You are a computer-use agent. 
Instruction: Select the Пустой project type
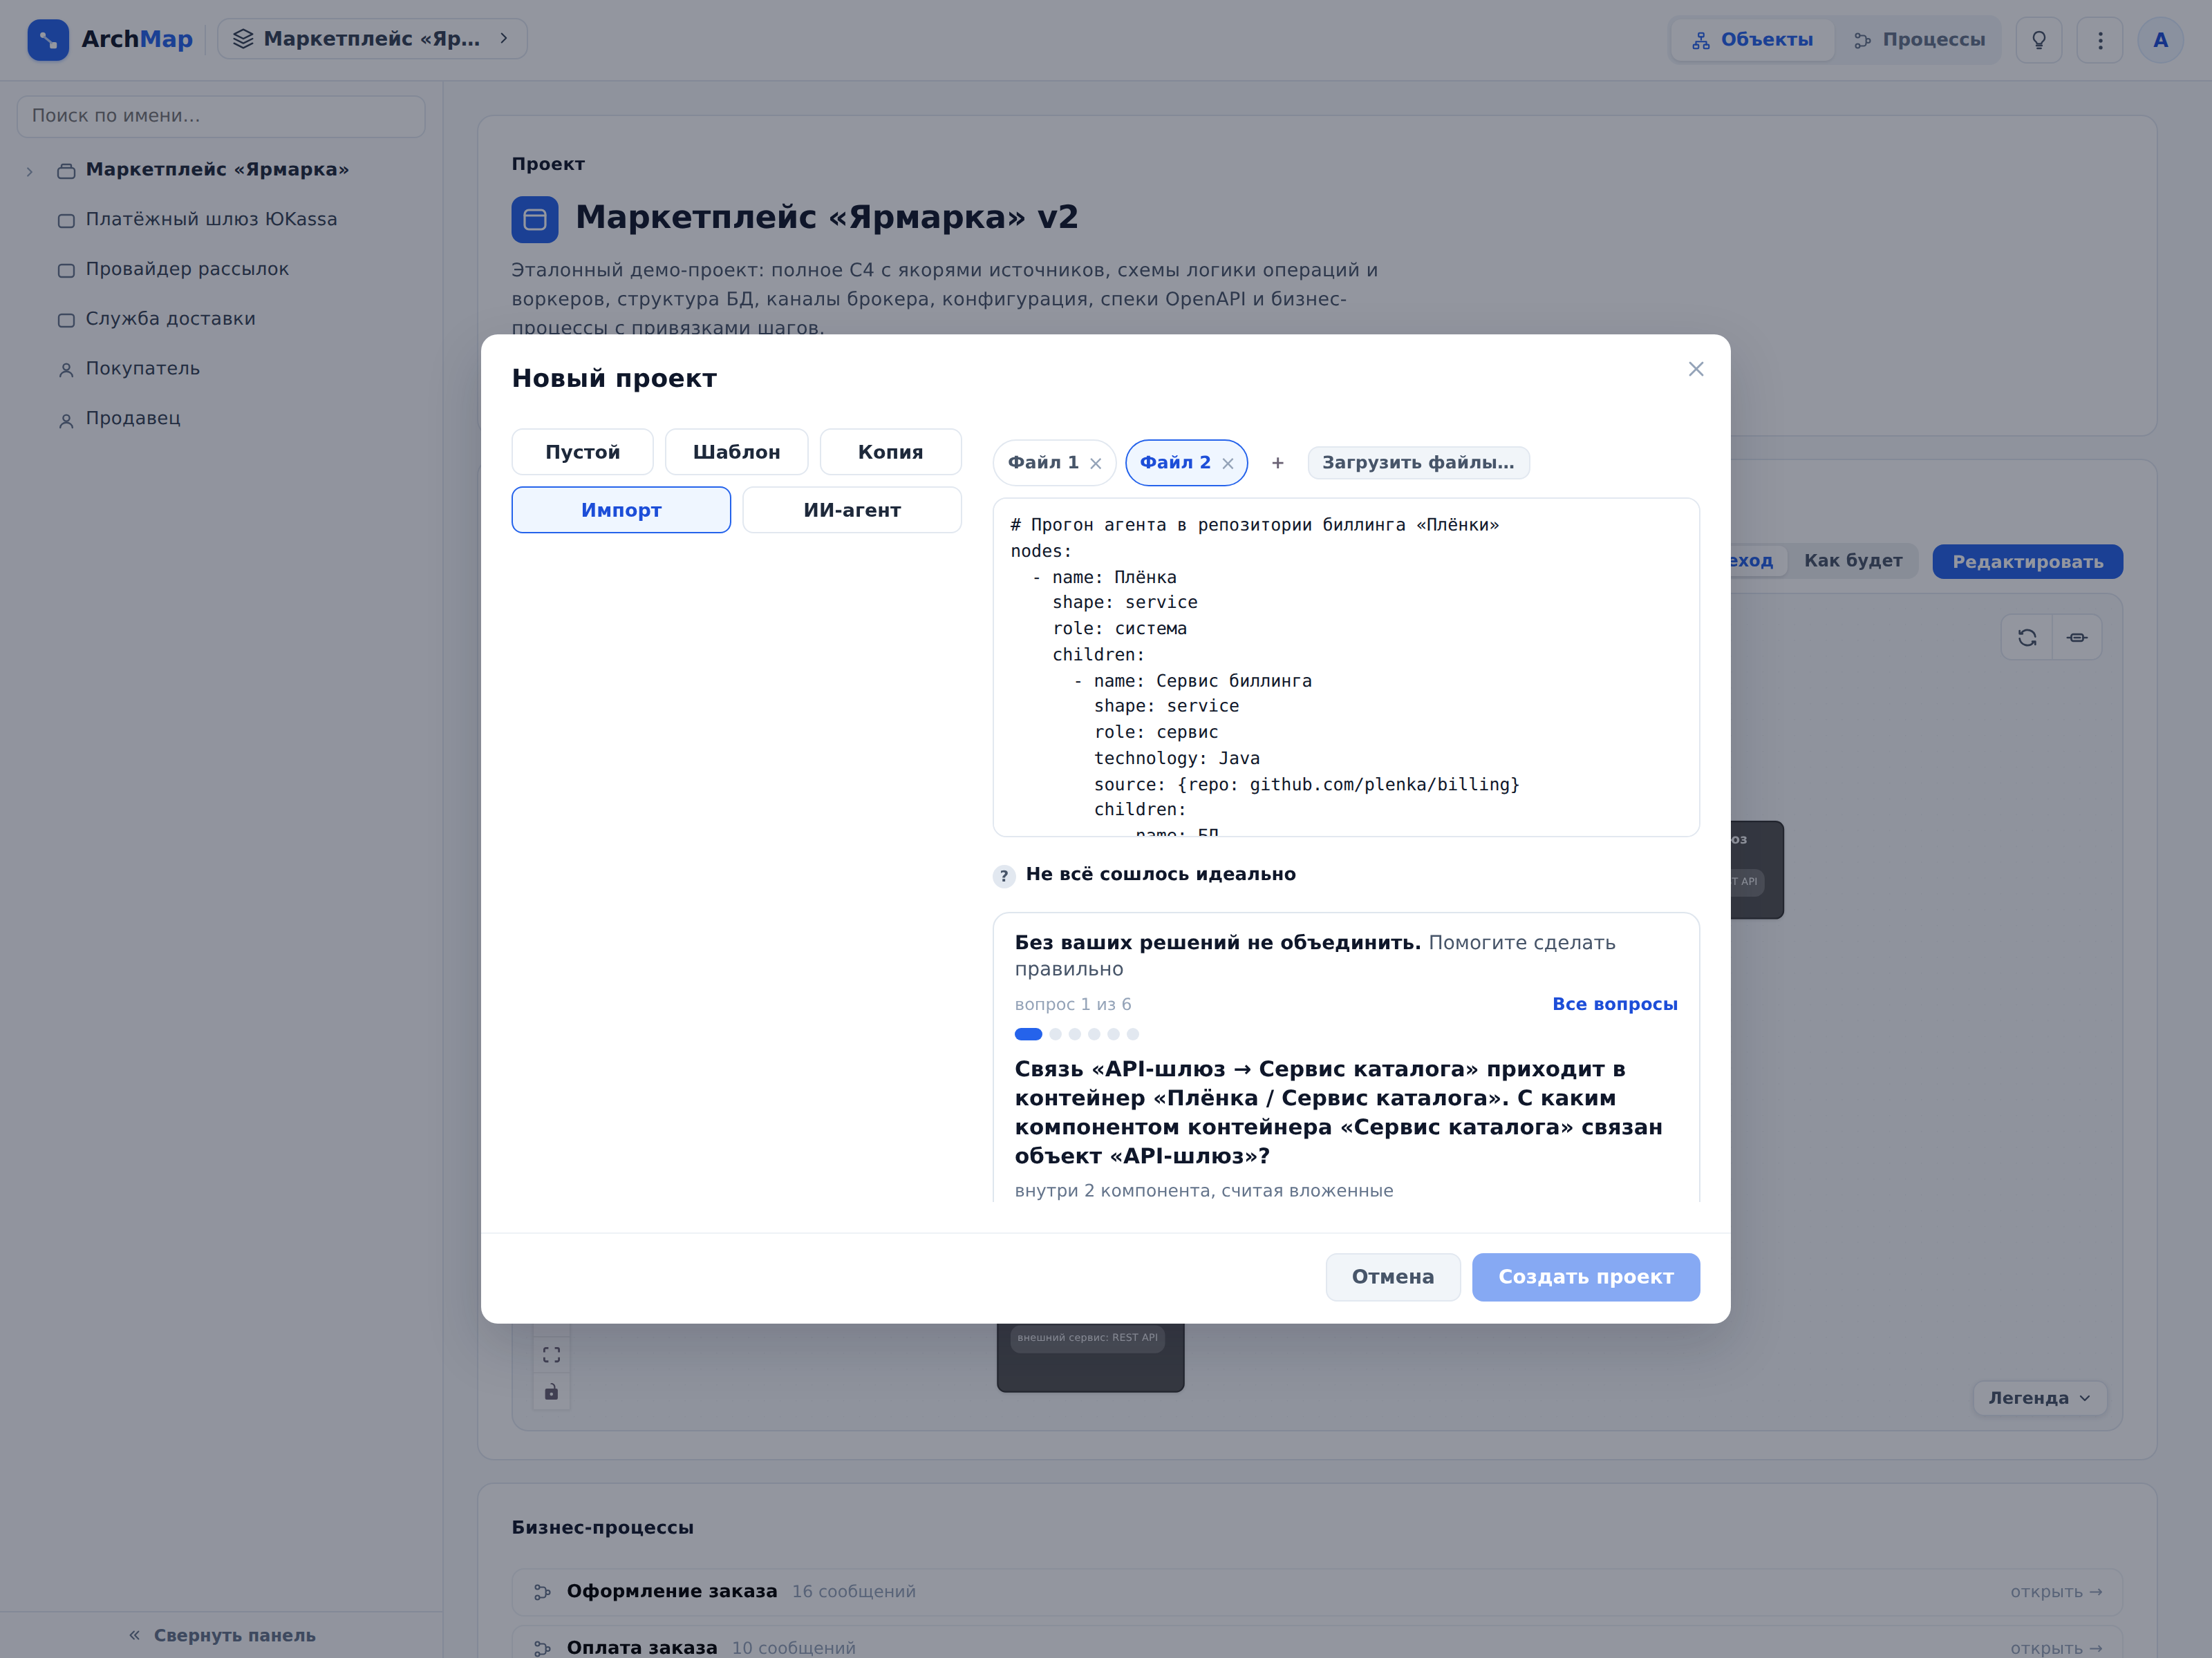pyautogui.click(x=583, y=452)
